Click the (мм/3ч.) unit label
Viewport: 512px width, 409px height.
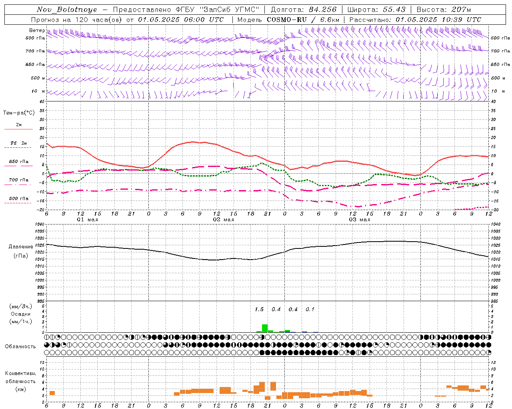(20, 306)
